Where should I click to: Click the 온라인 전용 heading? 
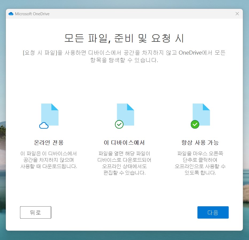[49, 143]
